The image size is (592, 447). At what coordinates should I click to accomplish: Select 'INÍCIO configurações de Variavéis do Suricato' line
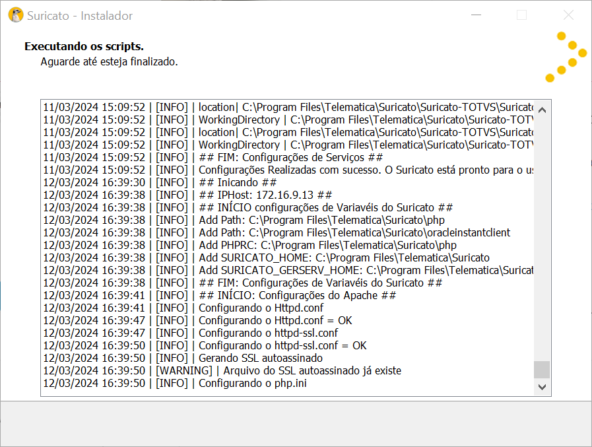click(247, 207)
